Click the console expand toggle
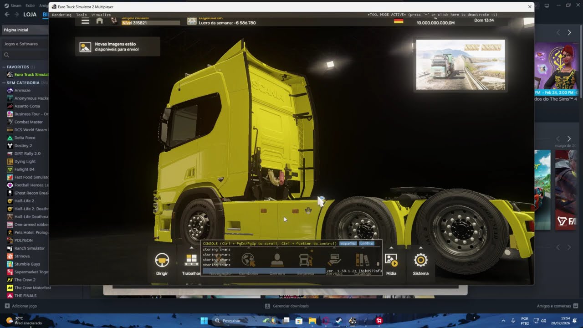This screenshot has height=328, width=583. [348, 244]
